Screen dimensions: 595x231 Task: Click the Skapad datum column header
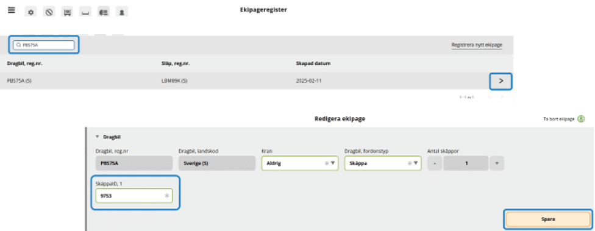tap(313, 63)
